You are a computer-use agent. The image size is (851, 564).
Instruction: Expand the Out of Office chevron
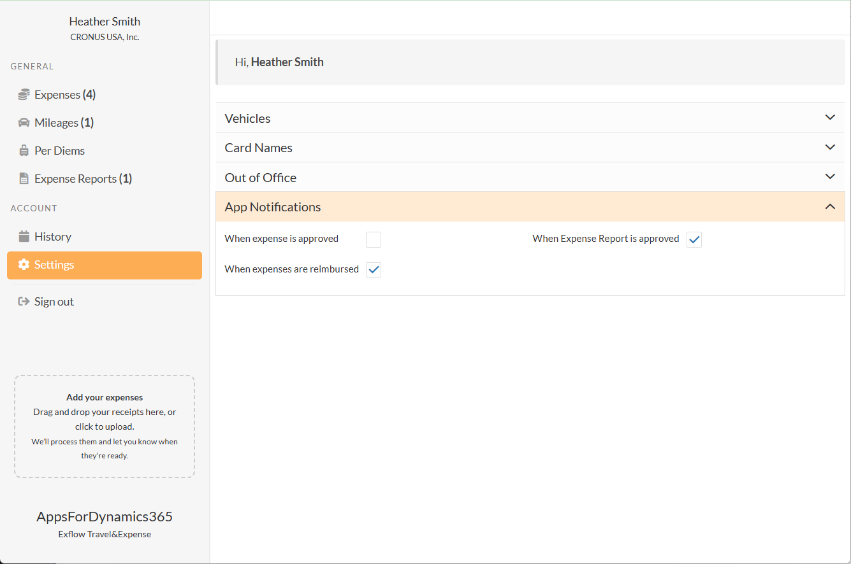(x=830, y=177)
